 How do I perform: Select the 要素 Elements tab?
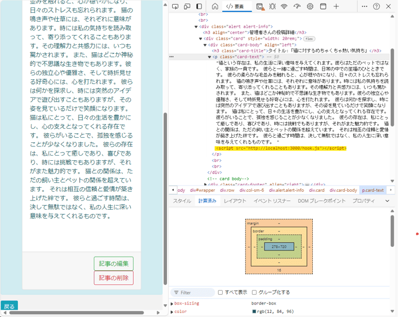click(236, 6)
